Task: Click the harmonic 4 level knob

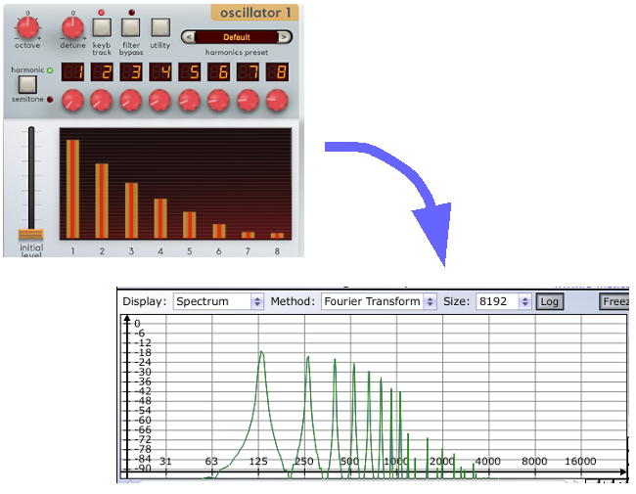Action: pyautogui.click(x=159, y=100)
